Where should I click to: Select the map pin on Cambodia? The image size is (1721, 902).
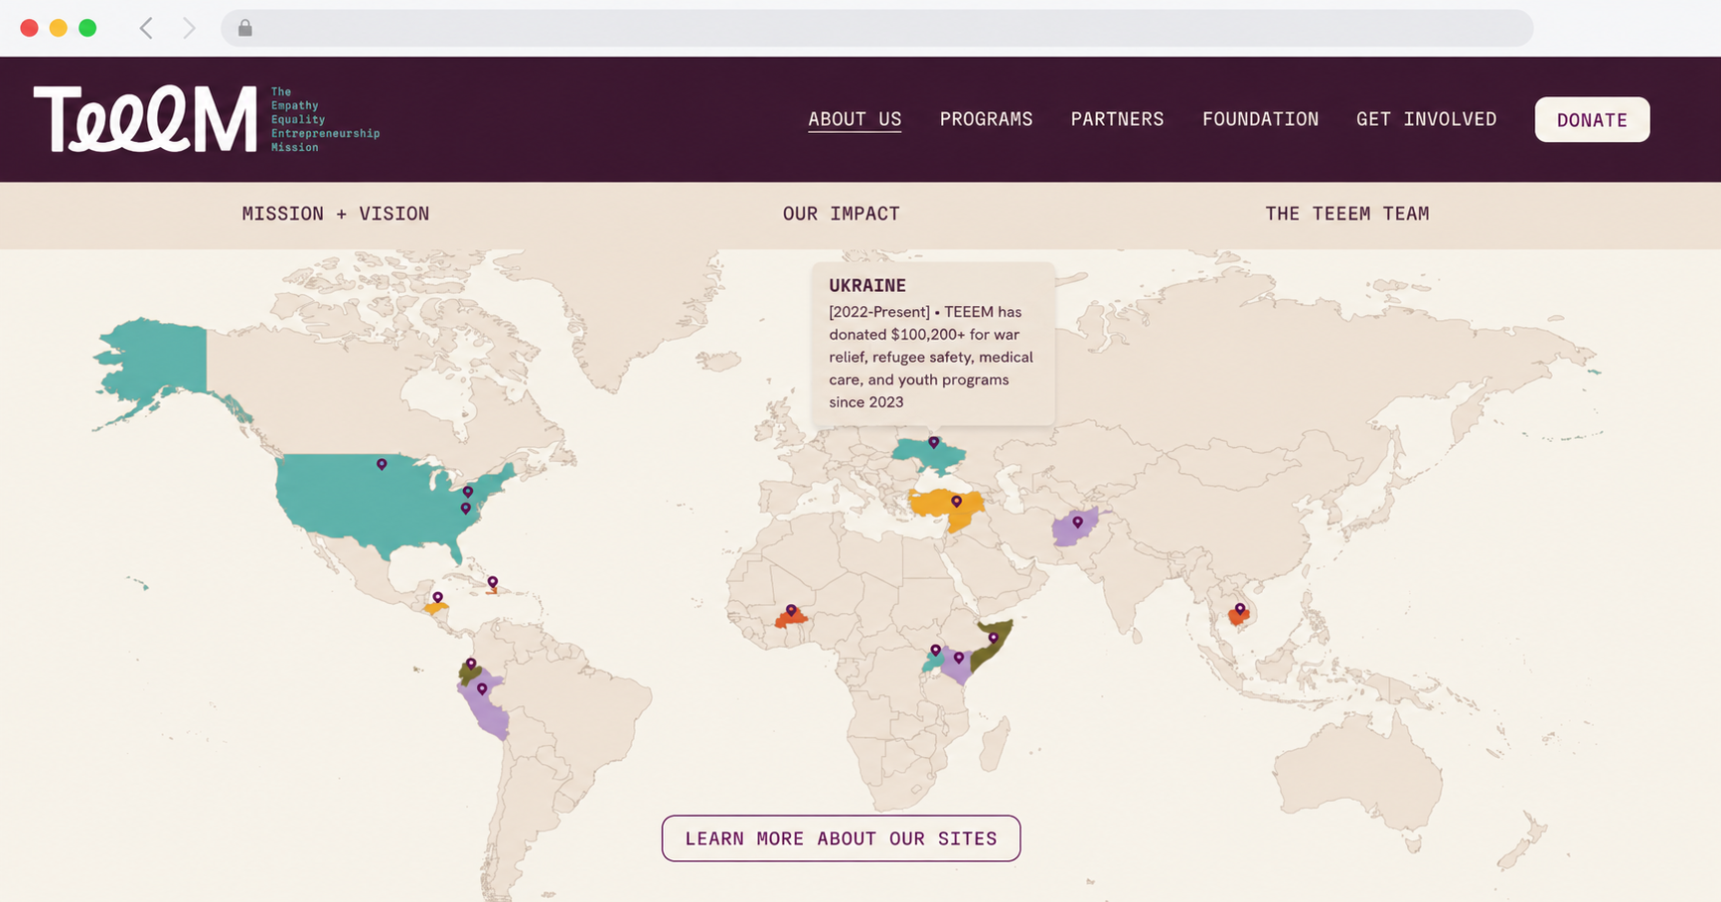[x=1240, y=609]
